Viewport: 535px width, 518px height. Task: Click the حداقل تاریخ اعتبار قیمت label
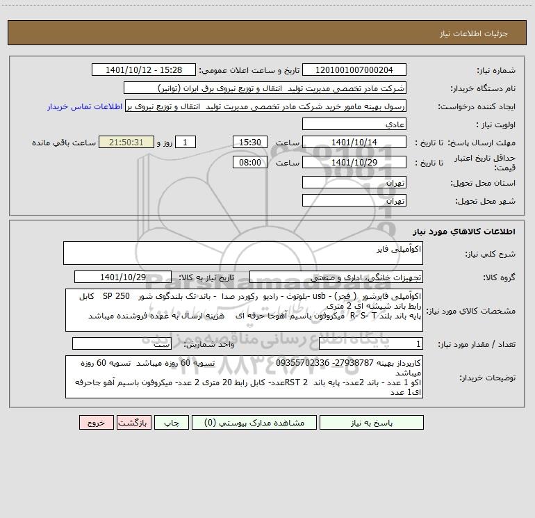pyautogui.click(x=484, y=163)
